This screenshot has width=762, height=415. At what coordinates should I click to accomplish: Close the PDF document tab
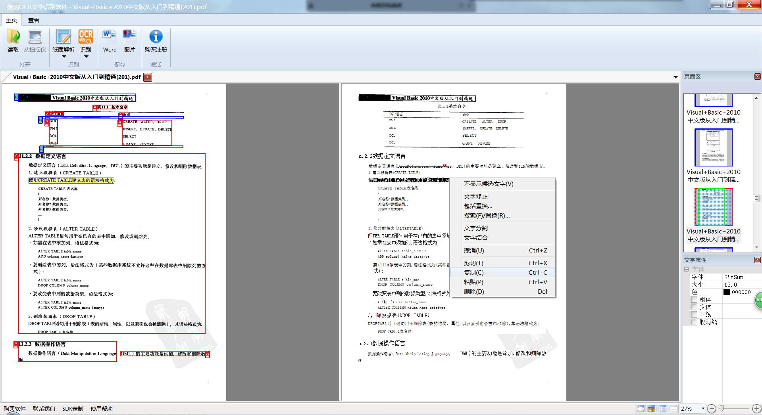coord(148,77)
